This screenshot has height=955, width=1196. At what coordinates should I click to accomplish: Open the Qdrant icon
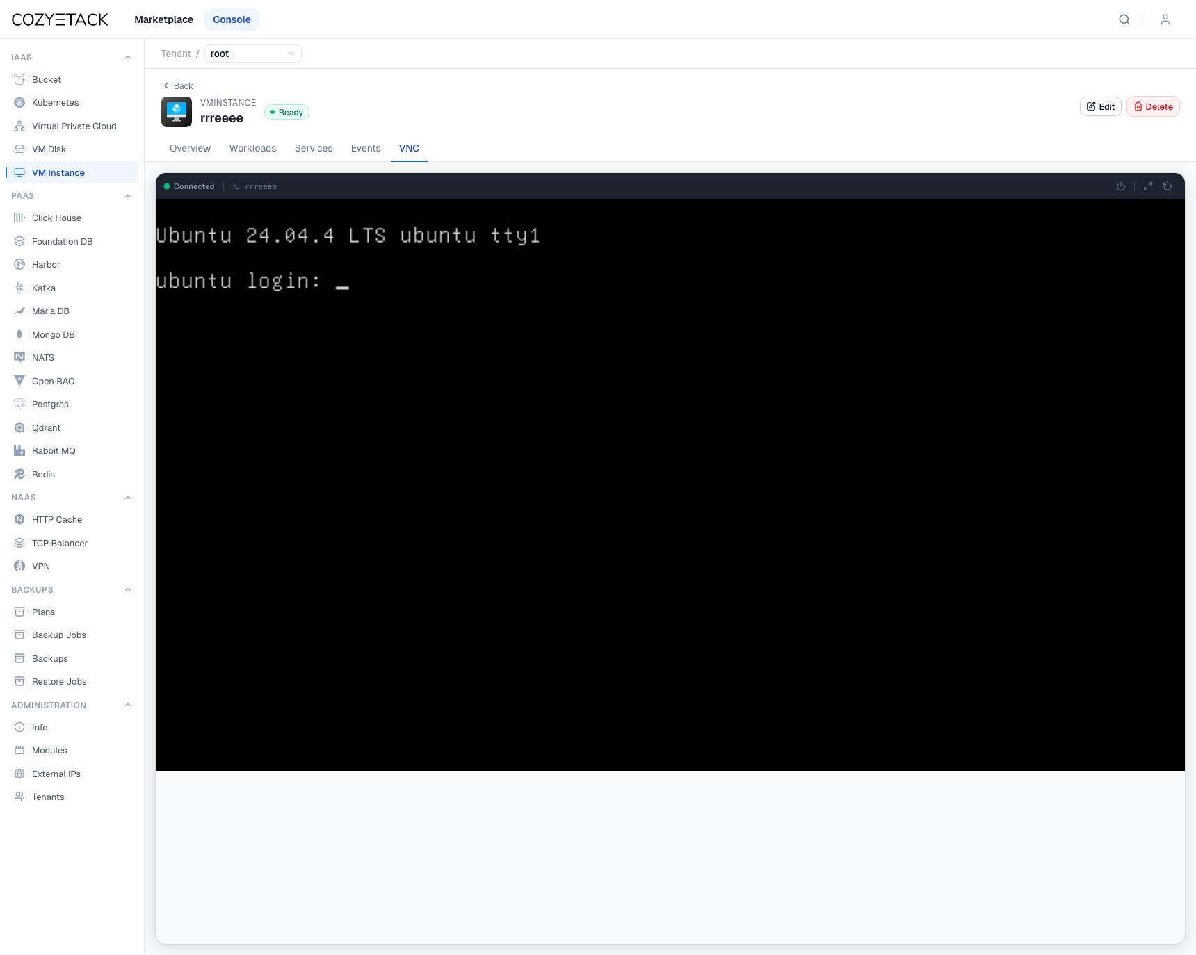[19, 427]
